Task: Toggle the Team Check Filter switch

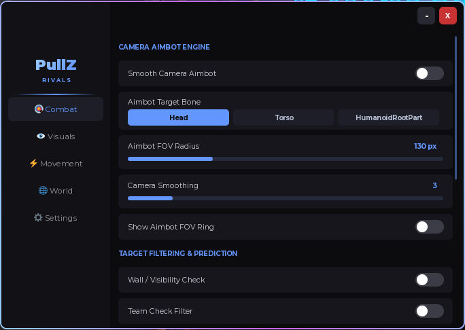Action: tap(430, 311)
